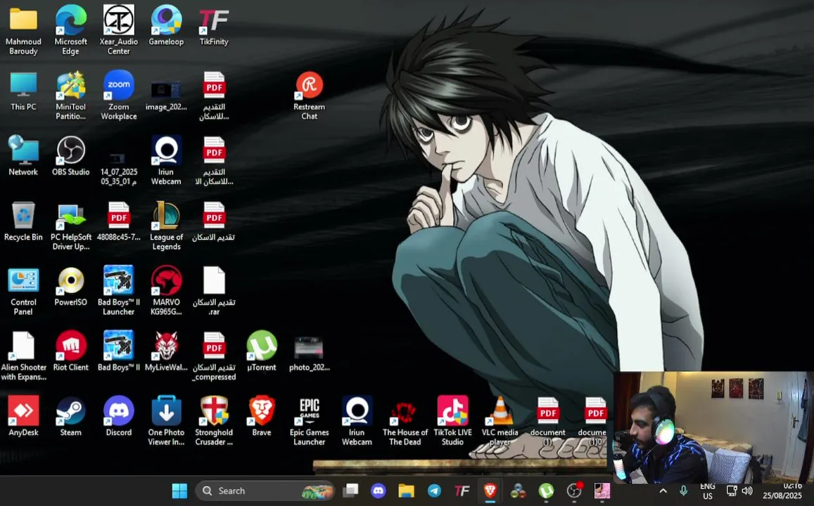Select the MiniTool Partition shortcut
Viewport: 814px width, 506px height.
(x=70, y=96)
